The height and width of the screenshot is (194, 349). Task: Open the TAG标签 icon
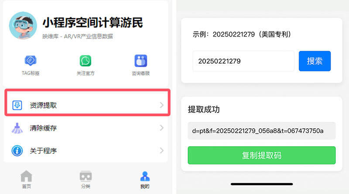point(31,60)
